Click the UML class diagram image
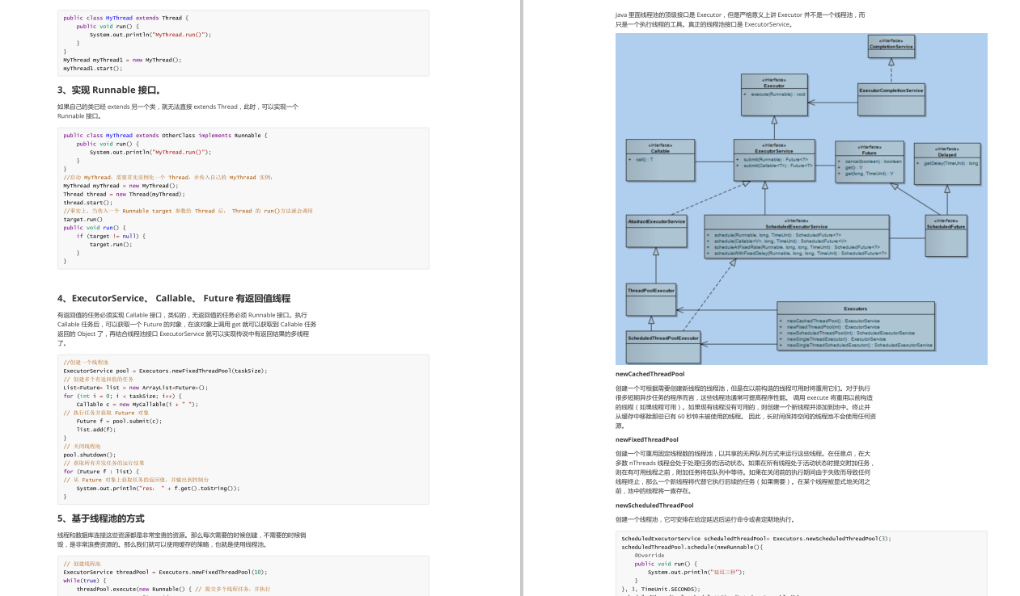This screenshot has width=1020, height=596. 801,198
